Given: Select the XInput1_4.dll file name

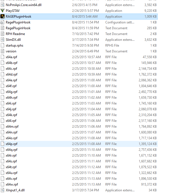Looking at the screenshot, I should [15, 190].
